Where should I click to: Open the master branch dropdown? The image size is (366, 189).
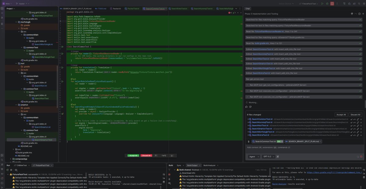click(x=22, y=4)
